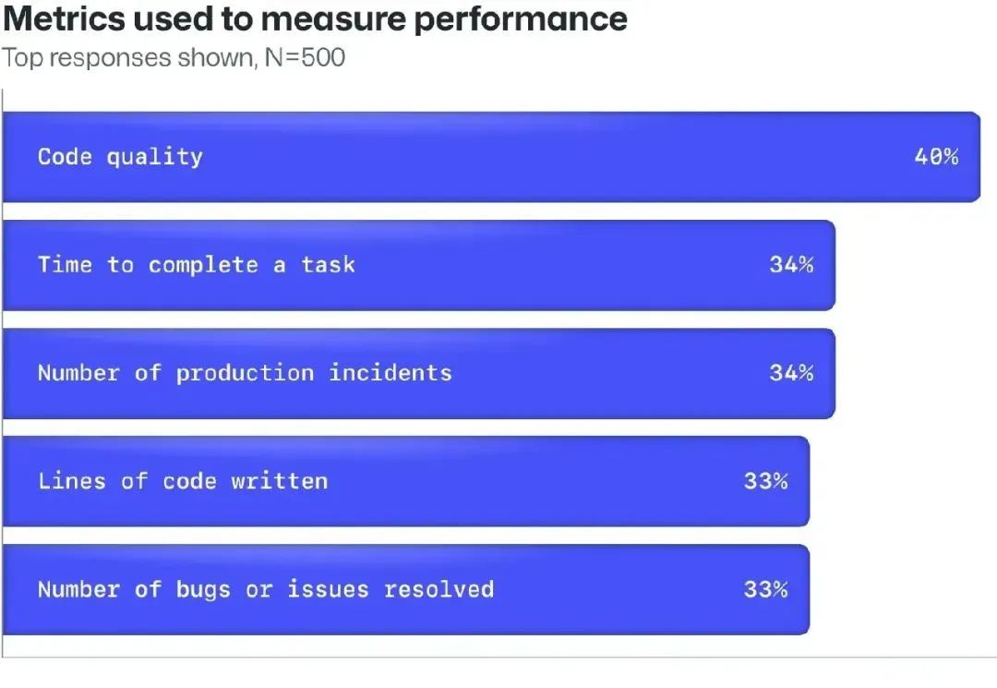Select the "Time to complete a task" label
This screenshot has width=997, height=688.
click(x=196, y=265)
